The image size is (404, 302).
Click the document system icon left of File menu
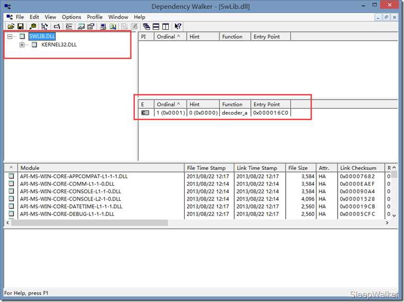(x=10, y=17)
